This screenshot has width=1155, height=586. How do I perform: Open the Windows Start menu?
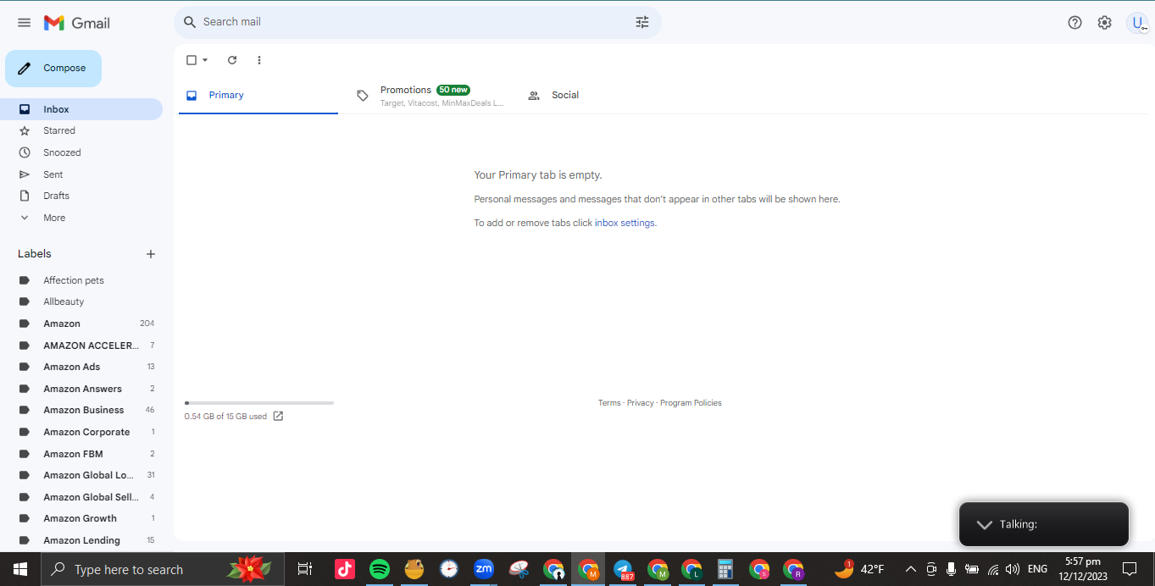[x=20, y=569]
